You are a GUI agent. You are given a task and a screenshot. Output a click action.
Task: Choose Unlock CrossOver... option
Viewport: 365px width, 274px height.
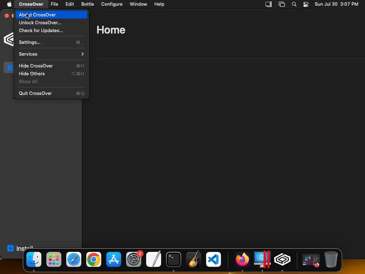(51, 22)
